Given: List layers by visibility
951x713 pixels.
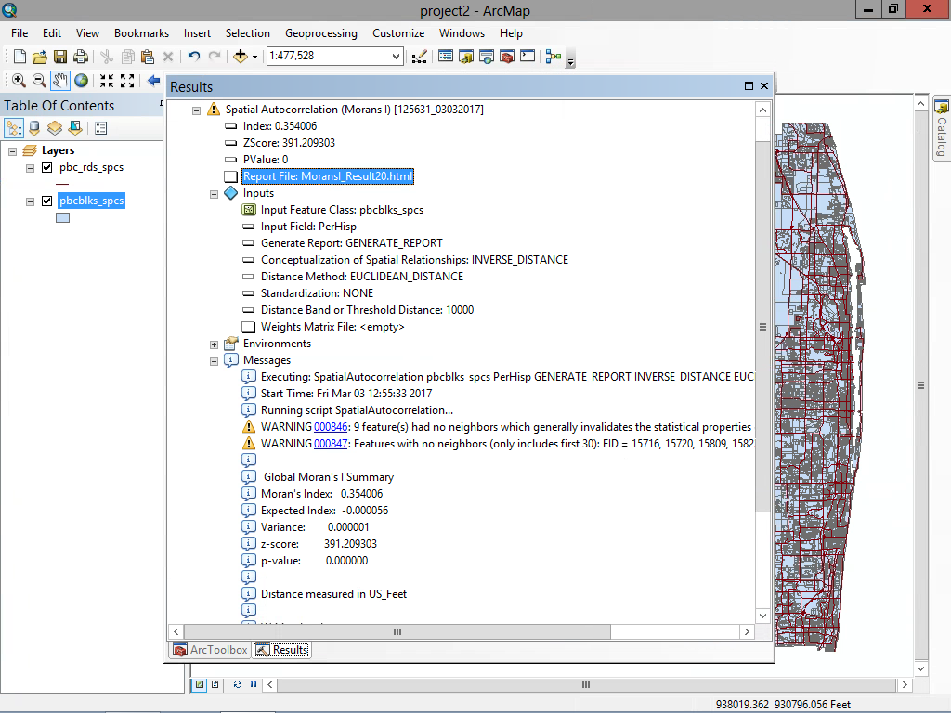Looking at the screenshot, I should pyautogui.click(x=55, y=128).
